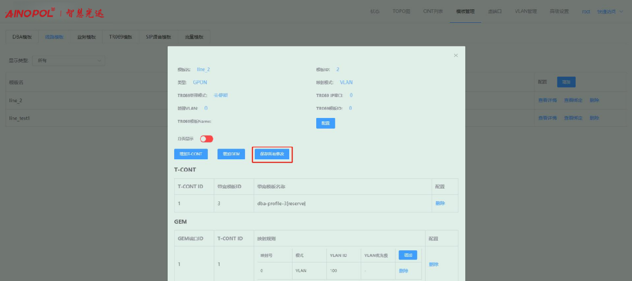Screen dimensions: 632x281
Task: Click the root user name
Action: pos(586,12)
